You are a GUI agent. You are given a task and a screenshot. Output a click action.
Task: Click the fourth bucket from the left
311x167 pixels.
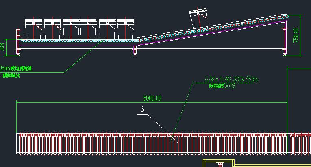click(x=89, y=28)
